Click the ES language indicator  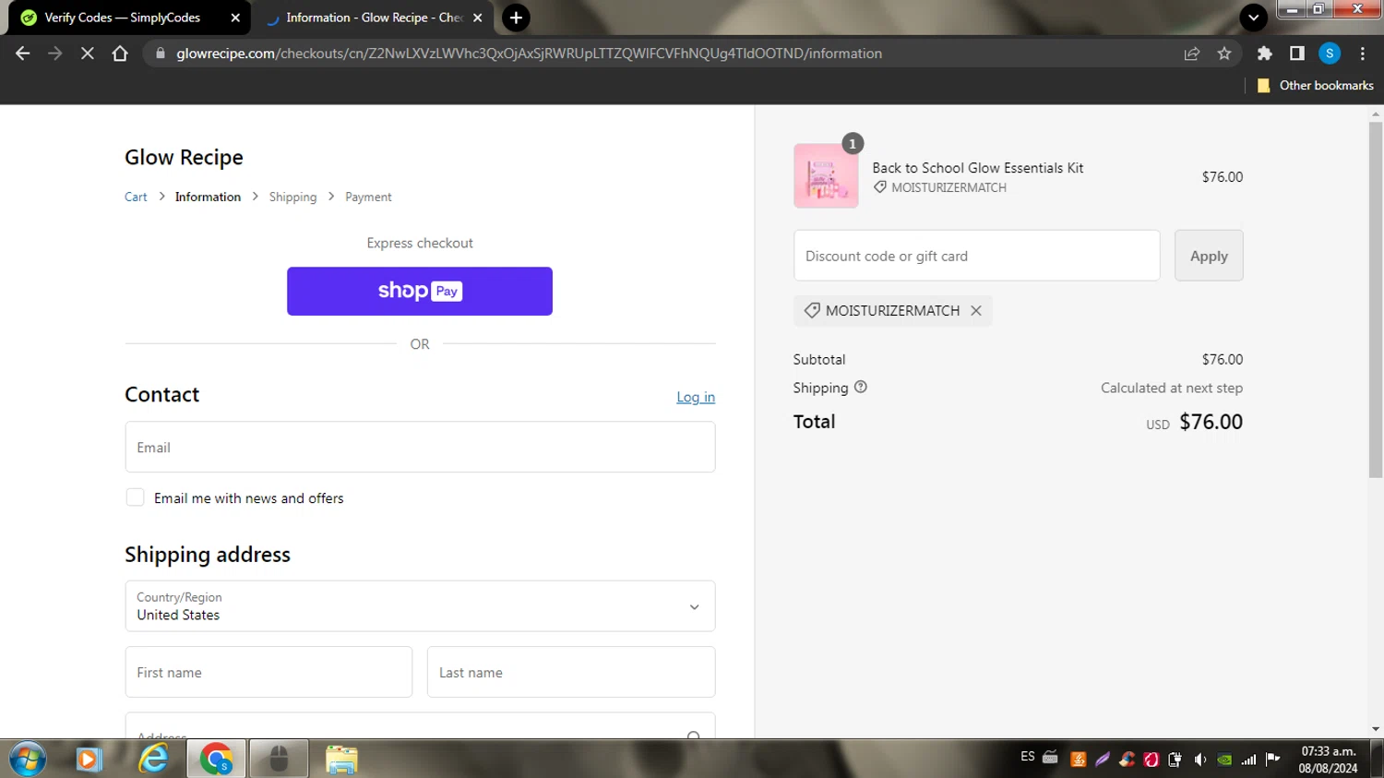1027,757
